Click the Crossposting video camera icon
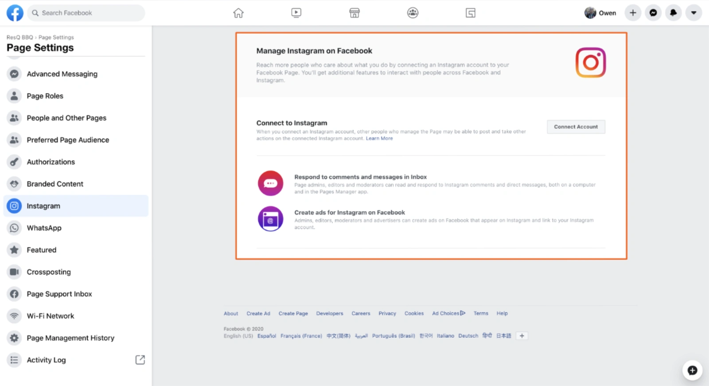This screenshot has width=709, height=386. pos(14,272)
